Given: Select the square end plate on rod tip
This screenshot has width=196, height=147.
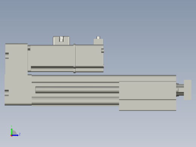Looking at the screenshot, I should pos(188,90).
